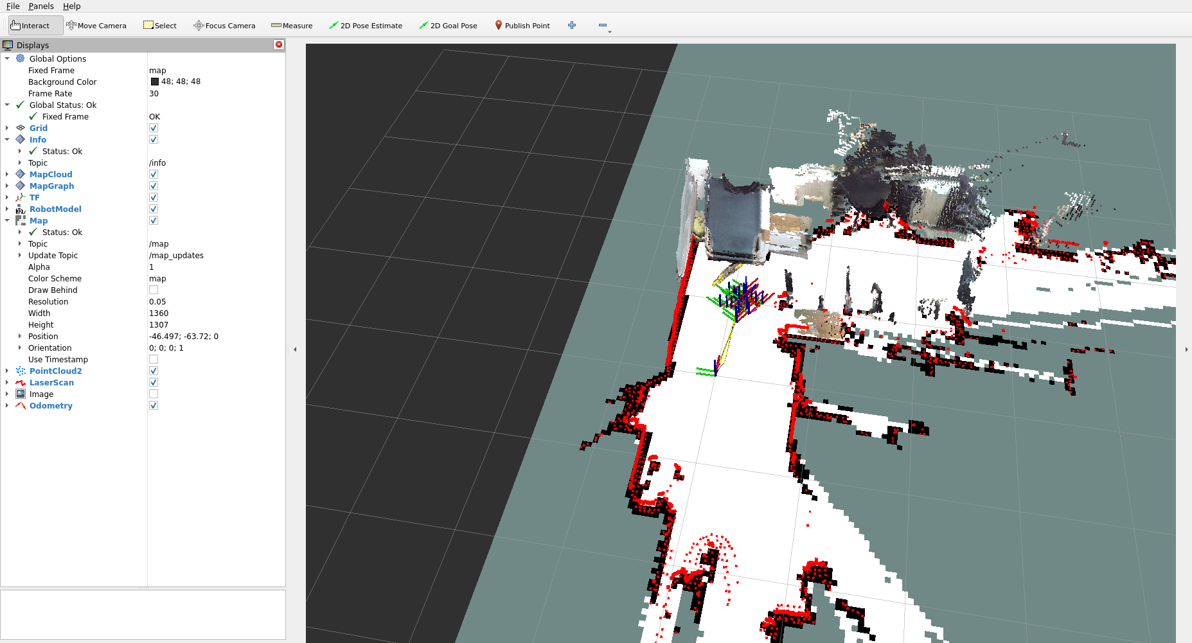Select the Odometry display icon
Screen dimensions: 1192x643
(x=21, y=405)
